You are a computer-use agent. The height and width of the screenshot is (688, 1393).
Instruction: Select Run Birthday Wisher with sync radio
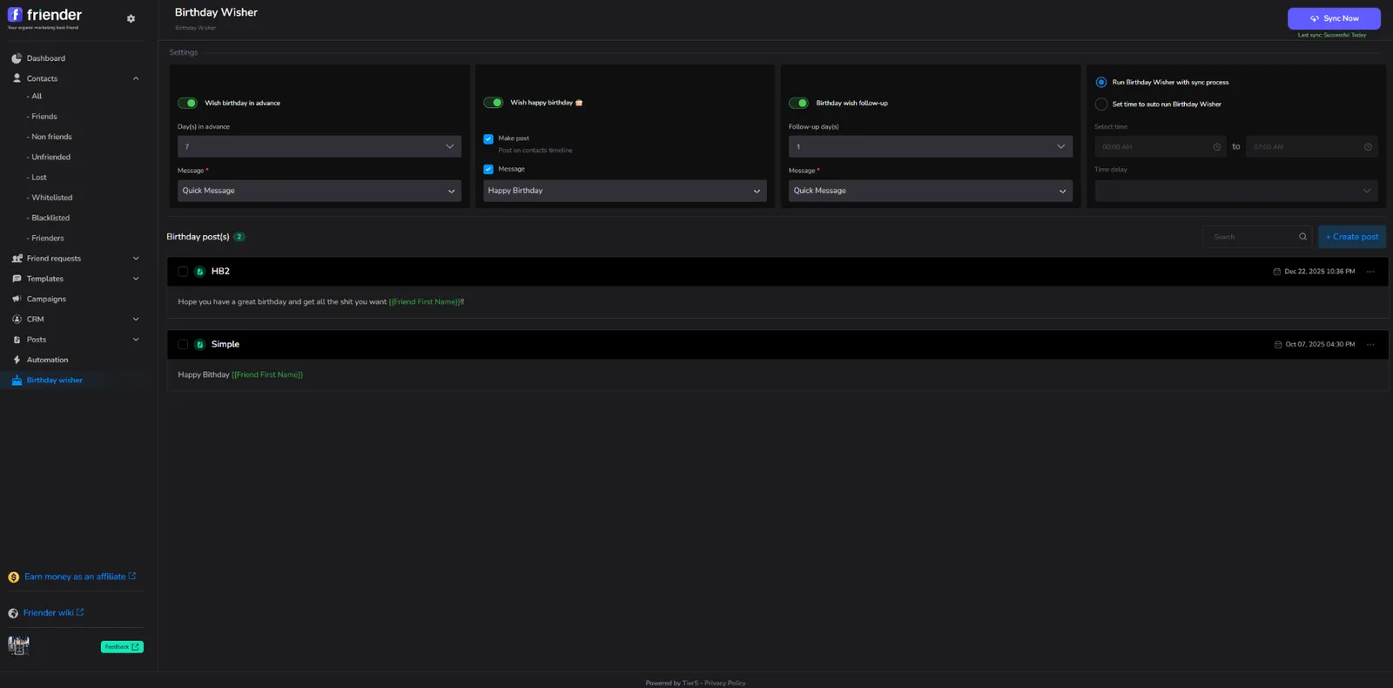tap(1101, 82)
